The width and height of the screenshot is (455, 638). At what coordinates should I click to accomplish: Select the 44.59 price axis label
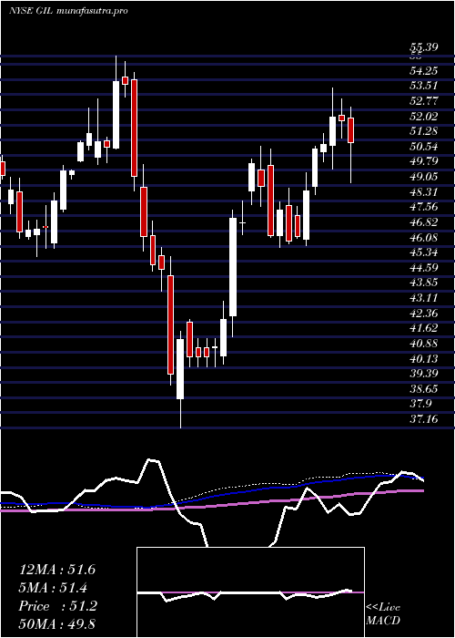(423, 268)
